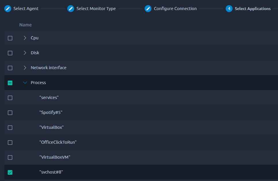This screenshot has height=181, width=278.
Task: Click the Cpu row label
Action: click(34, 38)
